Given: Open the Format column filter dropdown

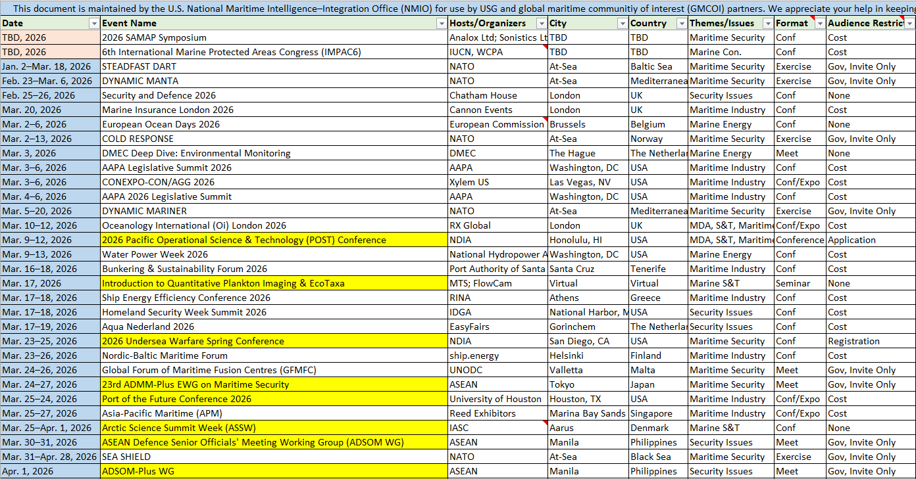Looking at the screenshot, I should (x=819, y=24).
